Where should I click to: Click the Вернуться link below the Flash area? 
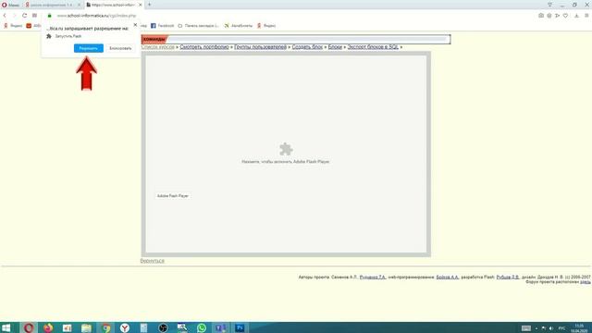(x=152, y=261)
